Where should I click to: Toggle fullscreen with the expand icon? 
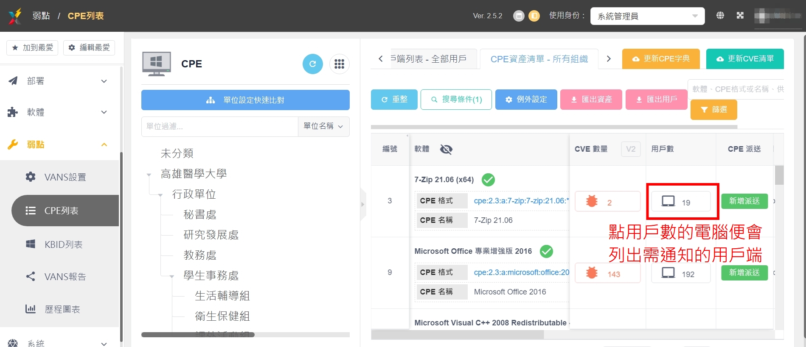click(740, 16)
